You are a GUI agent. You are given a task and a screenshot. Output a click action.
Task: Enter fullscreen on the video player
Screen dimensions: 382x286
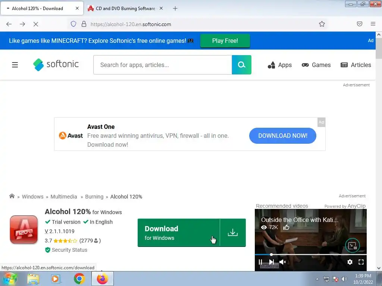coord(361,262)
